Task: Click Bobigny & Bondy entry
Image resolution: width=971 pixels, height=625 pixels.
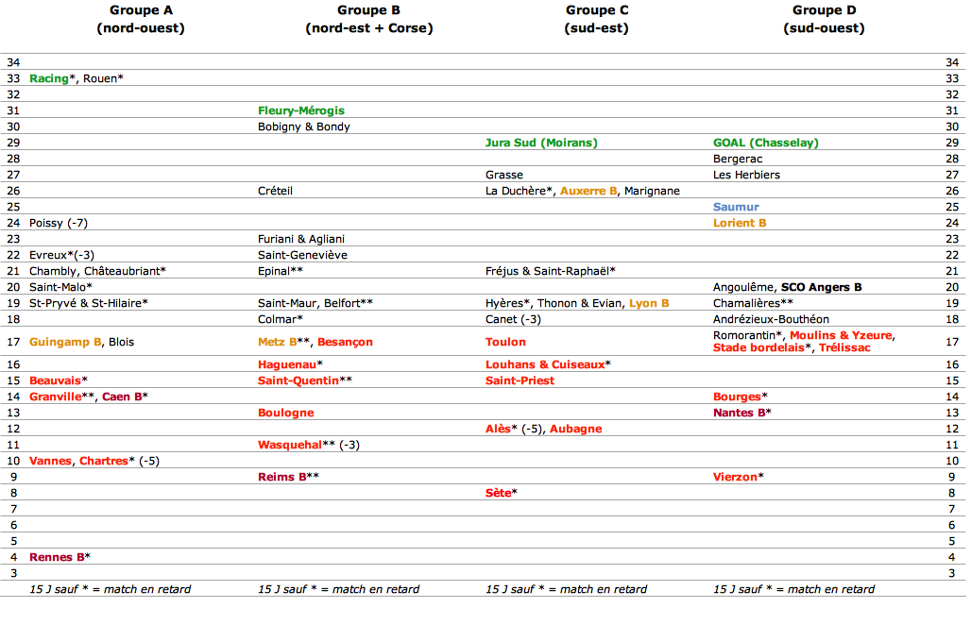Action: click(304, 127)
